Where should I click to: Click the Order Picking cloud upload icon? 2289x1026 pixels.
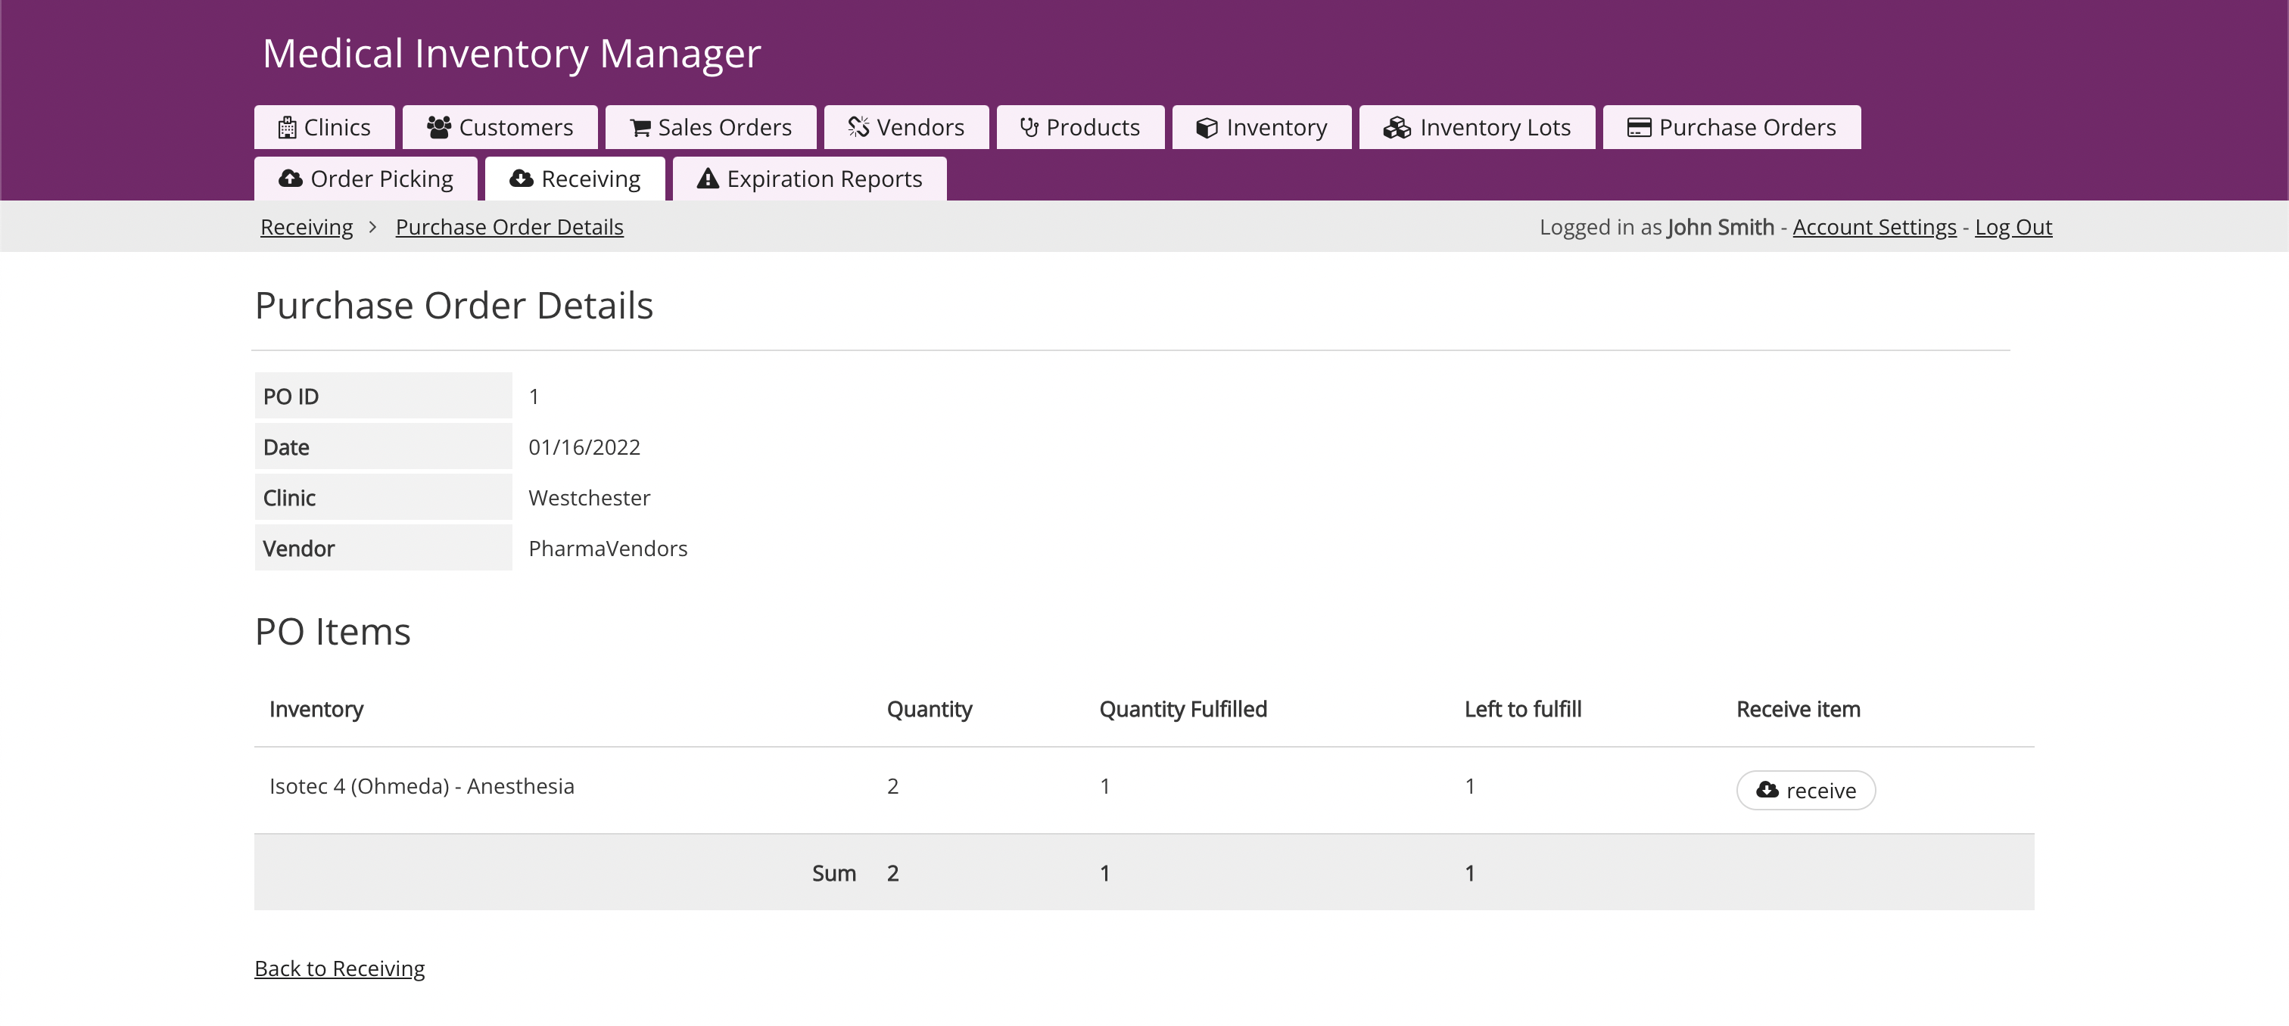291,179
